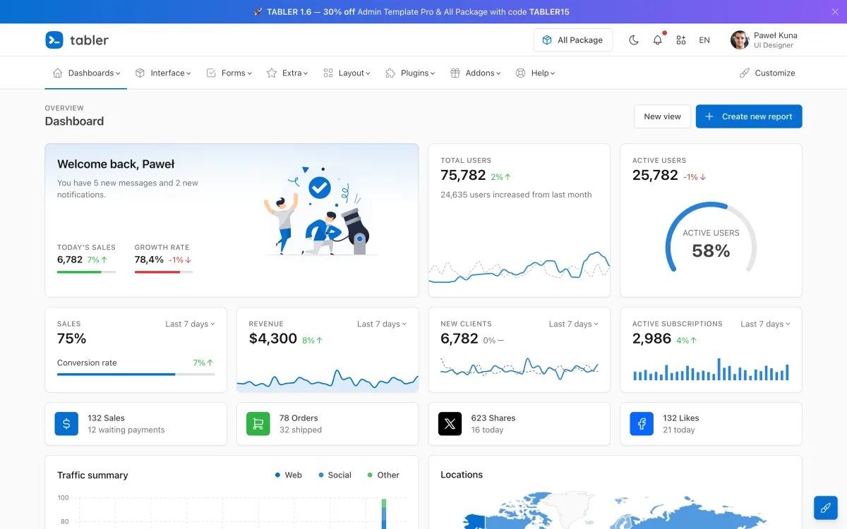Click Create new report button
847x529 pixels.
pyautogui.click(x=749, y=116)
